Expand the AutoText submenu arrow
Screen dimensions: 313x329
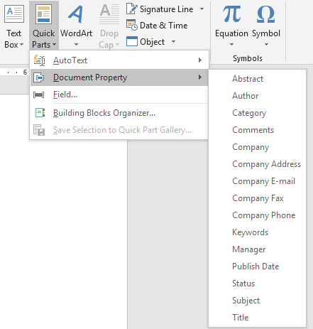[200, 60]
